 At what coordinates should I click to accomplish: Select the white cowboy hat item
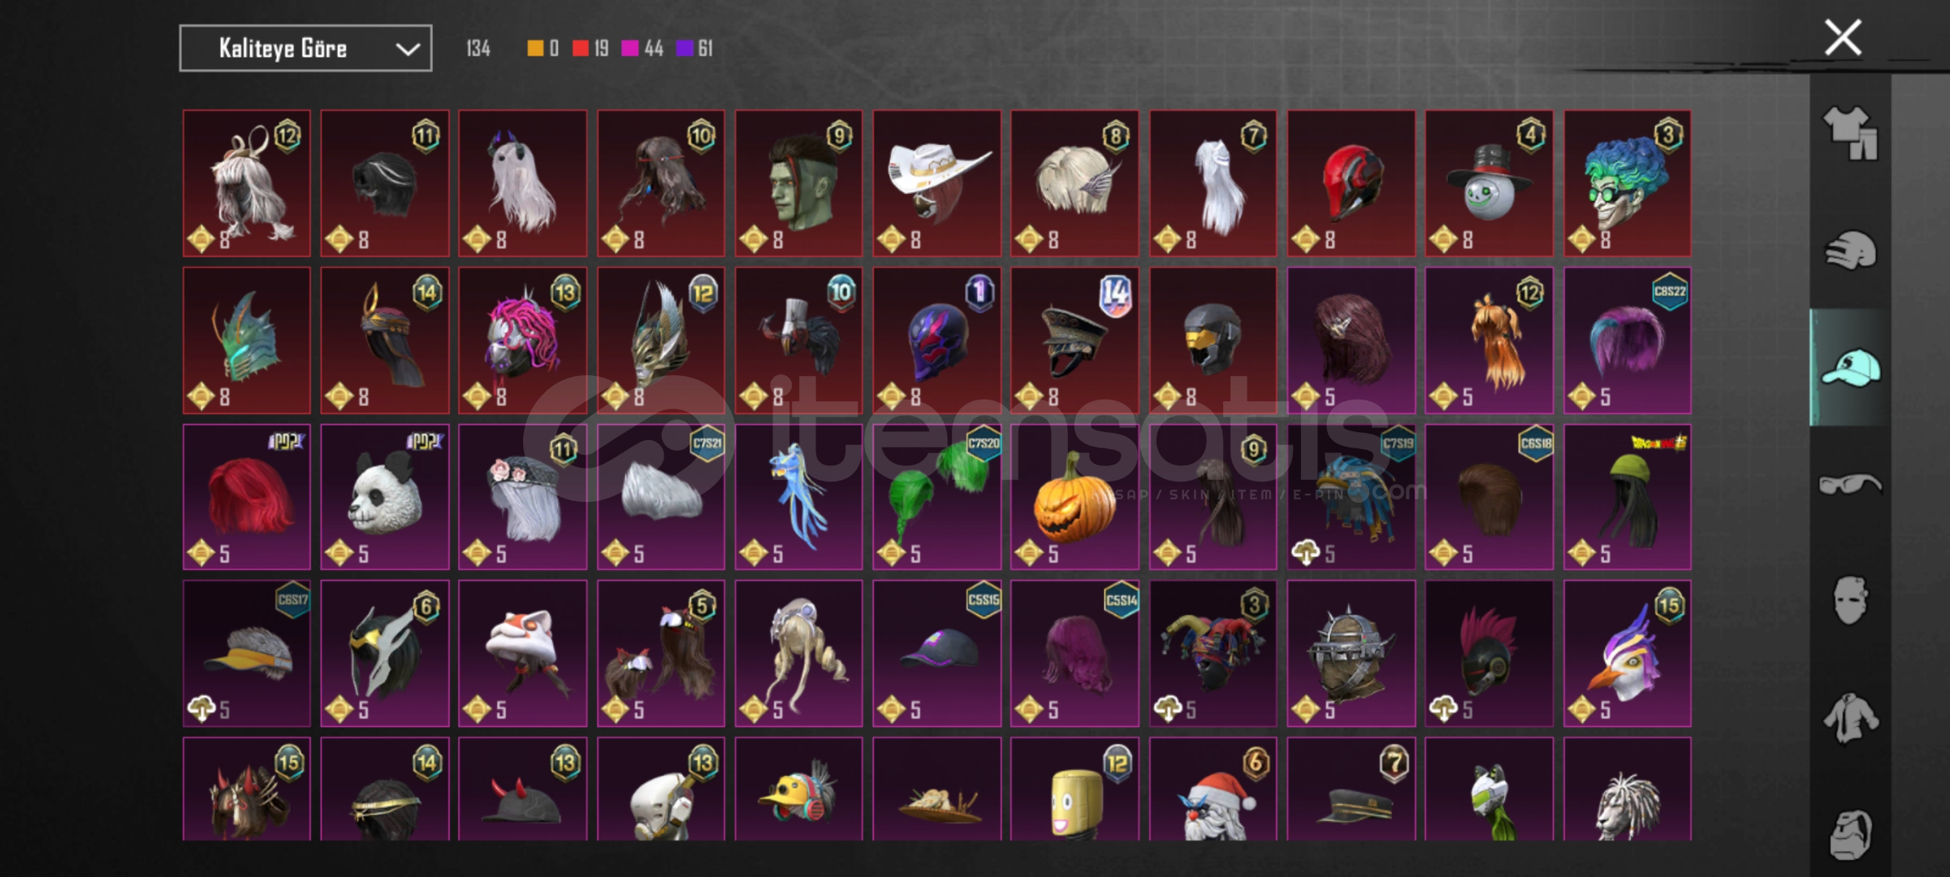point(936,184)
